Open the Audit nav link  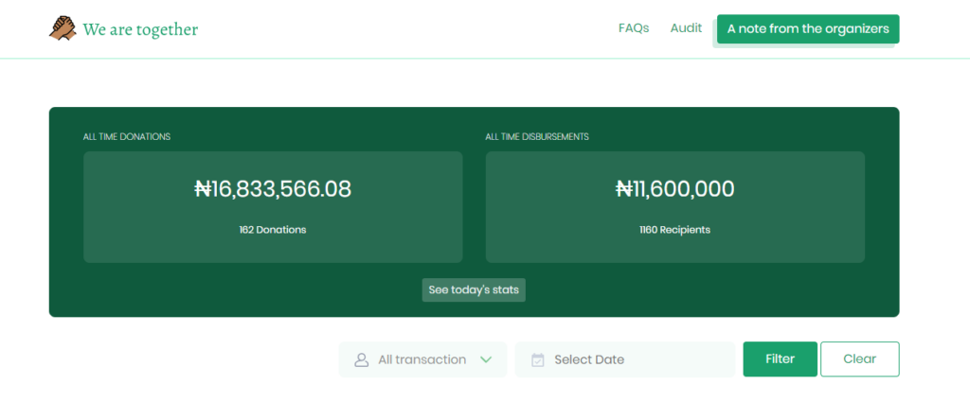point(686,28)
